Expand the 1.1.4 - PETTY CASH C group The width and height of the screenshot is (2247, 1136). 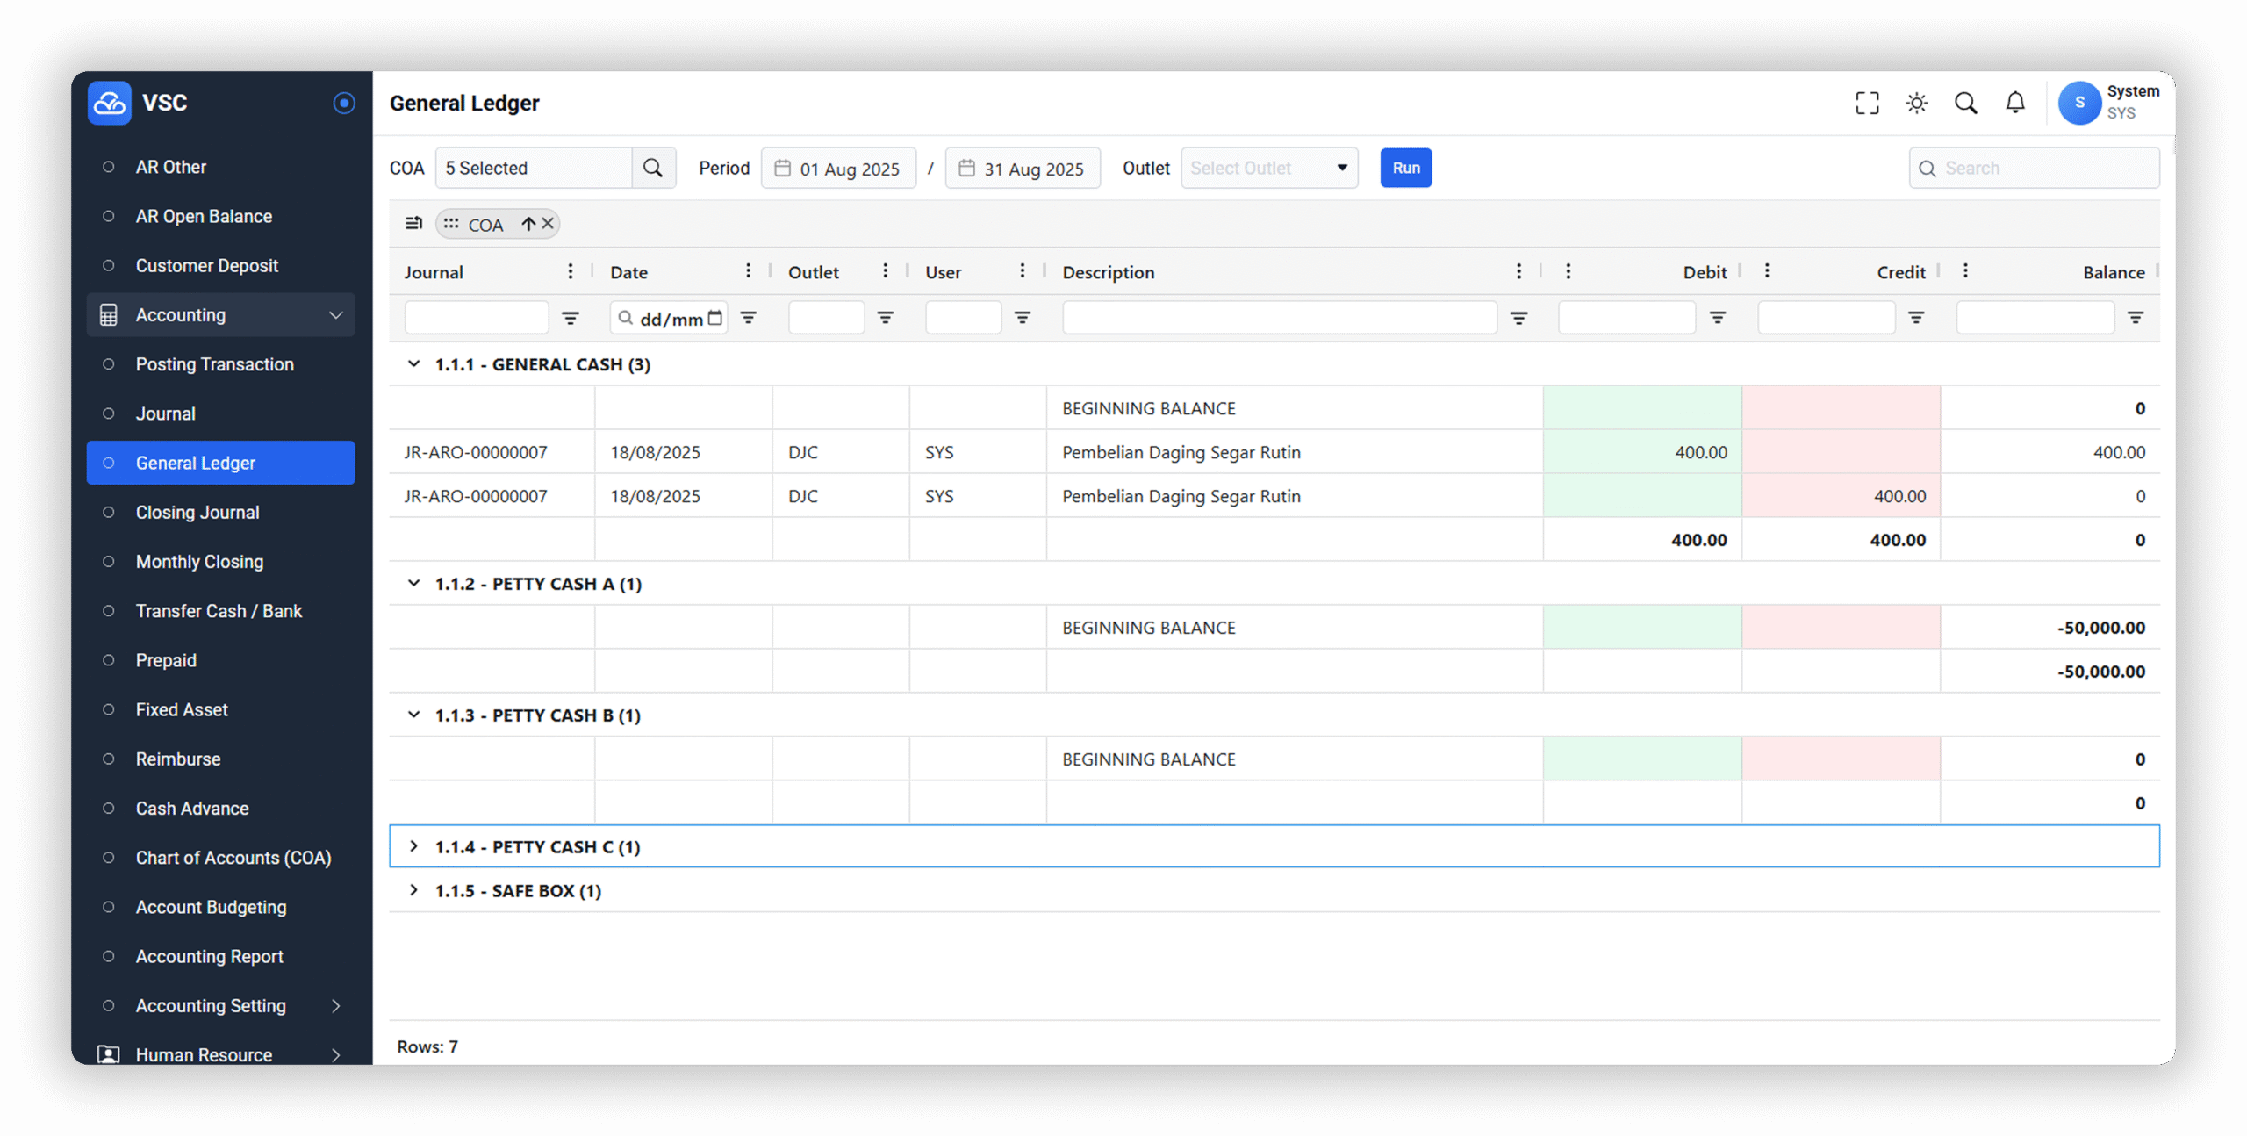pos(413,846)
